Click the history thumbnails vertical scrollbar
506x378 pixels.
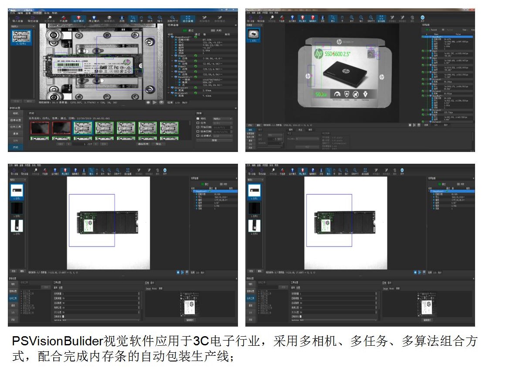[x=191, y=123]
